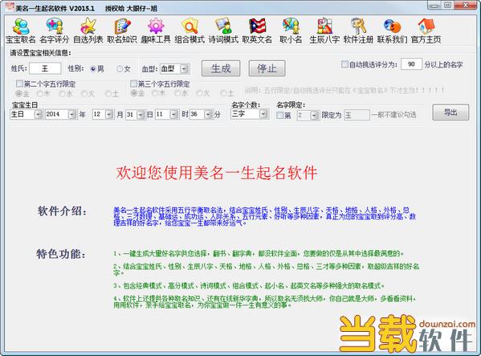Image resolution: width=481 pixels, height=356 pixels.
Task: Select the 男 gender radio button
Action: (93, 69)
